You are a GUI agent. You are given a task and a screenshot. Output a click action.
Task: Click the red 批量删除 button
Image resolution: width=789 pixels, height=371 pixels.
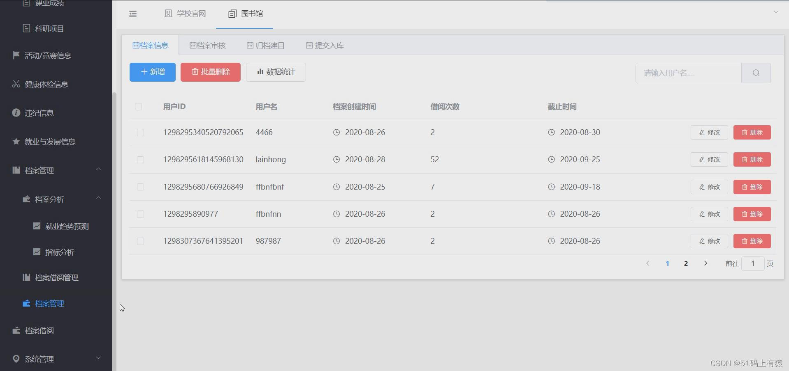point(211,72)
